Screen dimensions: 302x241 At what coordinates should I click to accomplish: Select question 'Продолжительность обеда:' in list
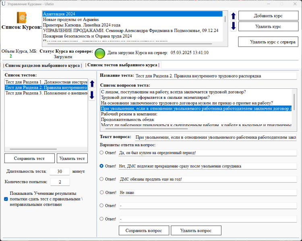129,120
